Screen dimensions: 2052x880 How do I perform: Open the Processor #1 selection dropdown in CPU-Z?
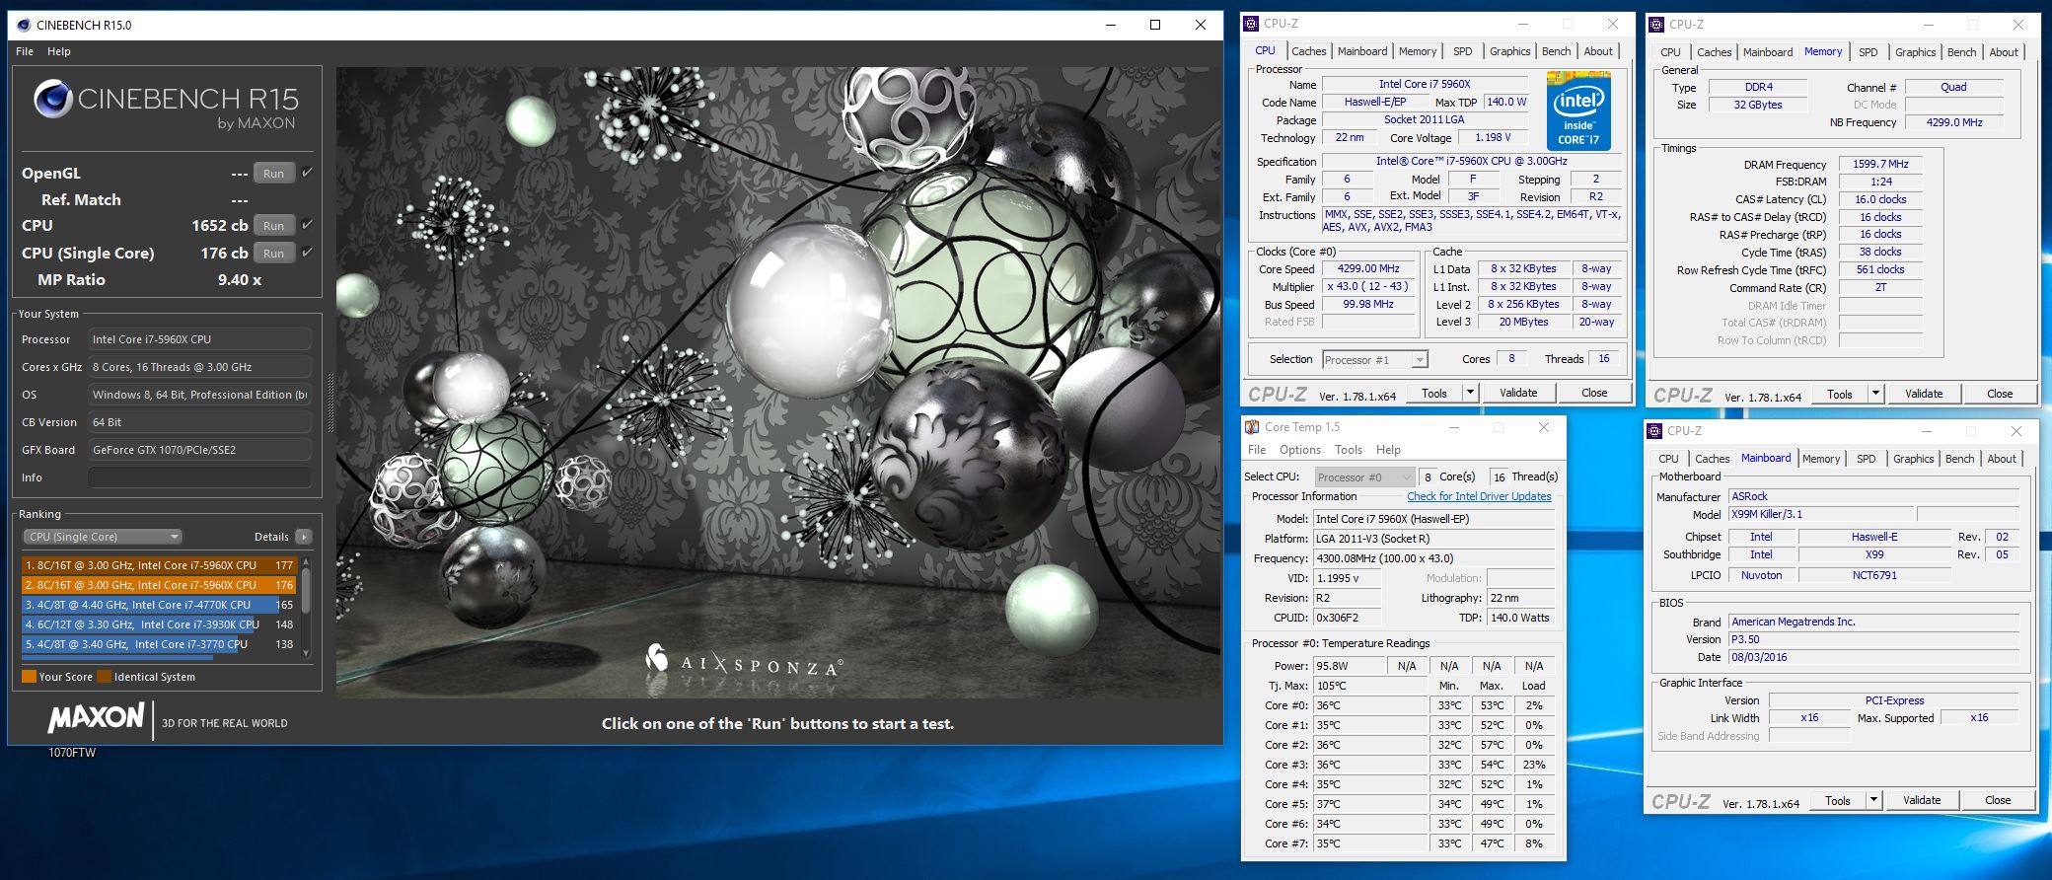1375,360
